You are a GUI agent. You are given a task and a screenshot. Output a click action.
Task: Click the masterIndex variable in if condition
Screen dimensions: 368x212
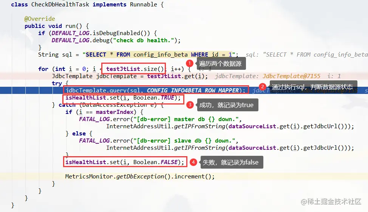tap(114, 112)
